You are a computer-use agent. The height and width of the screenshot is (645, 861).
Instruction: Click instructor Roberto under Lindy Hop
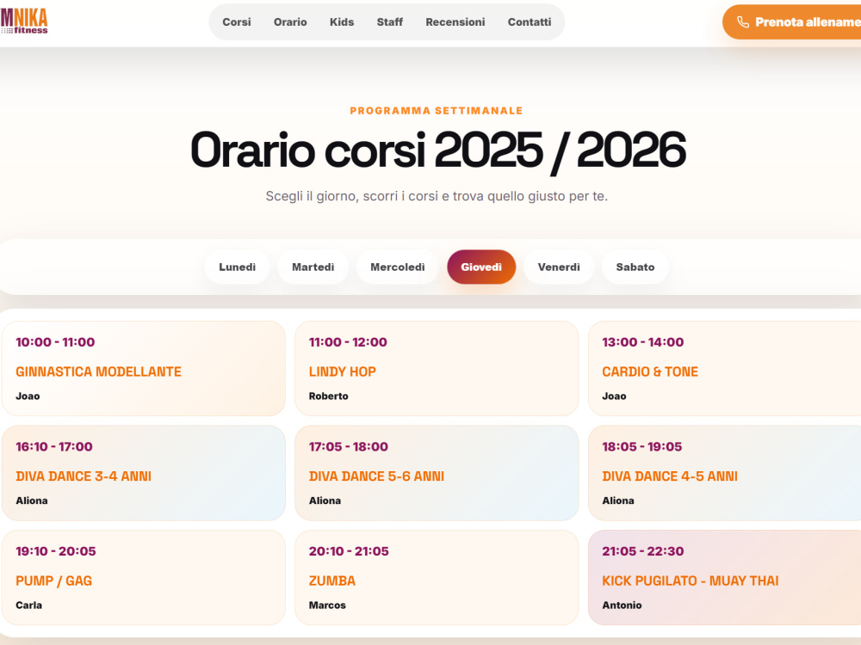(x=328, y=396)
